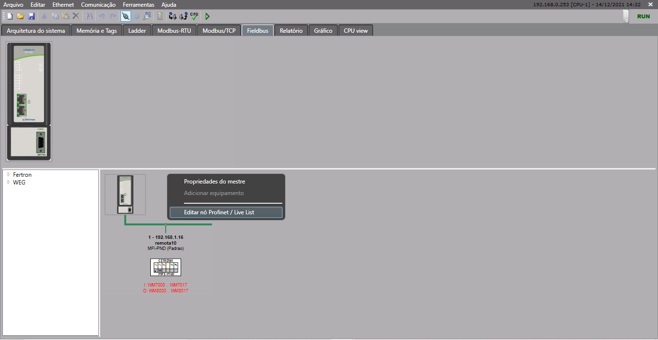Click the download to CPU icon
Viewport: 658px width, 340px height.
172,16
